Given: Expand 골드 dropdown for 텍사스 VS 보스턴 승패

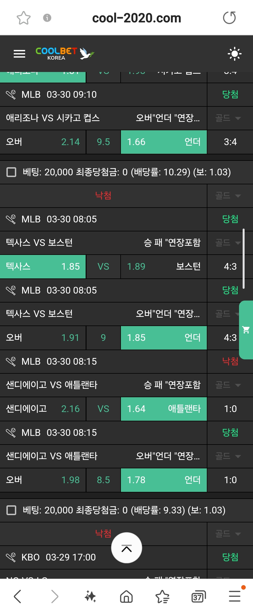Looking at the screenshot, I should pos(228,243).
